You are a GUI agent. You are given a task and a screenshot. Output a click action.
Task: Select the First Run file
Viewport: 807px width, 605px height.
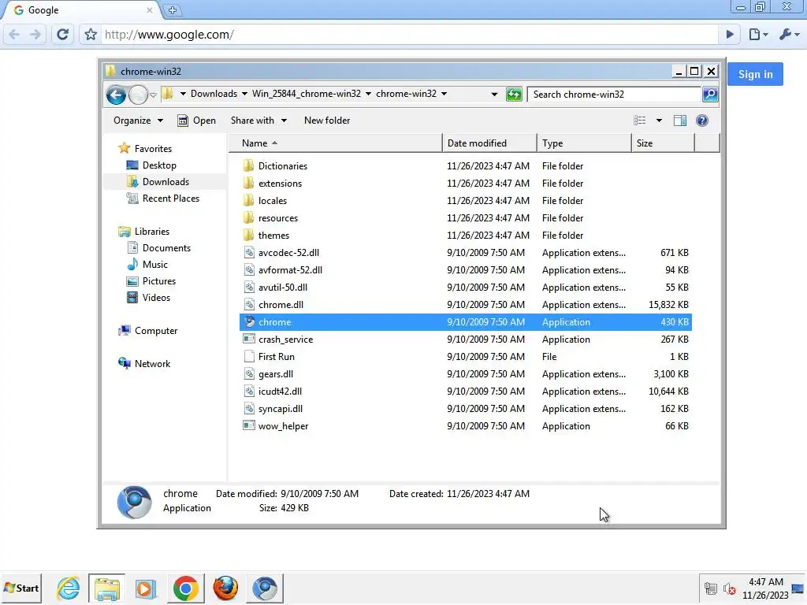click(466, 357)
